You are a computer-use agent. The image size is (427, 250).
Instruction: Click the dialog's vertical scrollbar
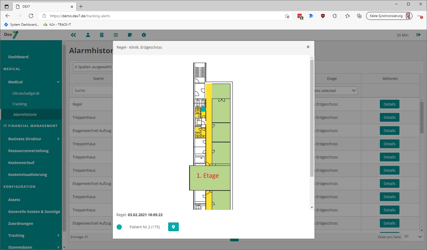[312, 118]
